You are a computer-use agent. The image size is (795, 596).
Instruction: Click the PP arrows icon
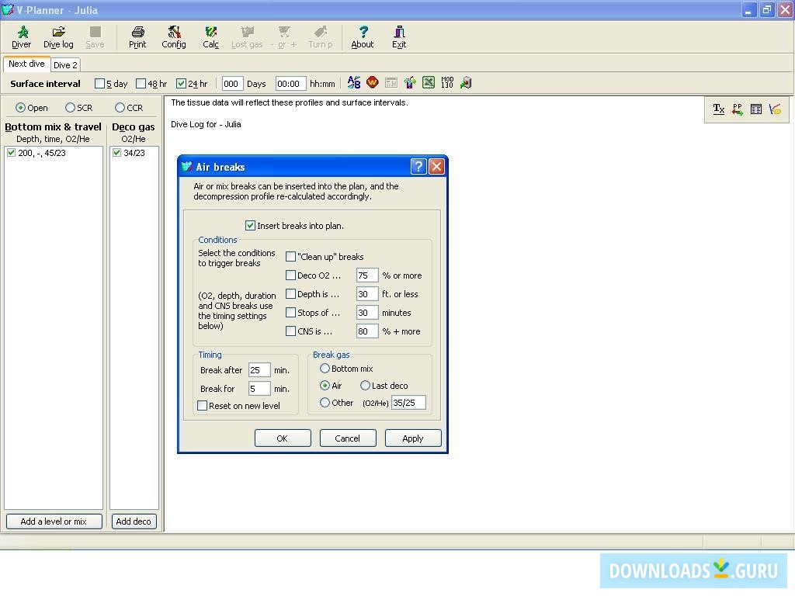(737, 109)
